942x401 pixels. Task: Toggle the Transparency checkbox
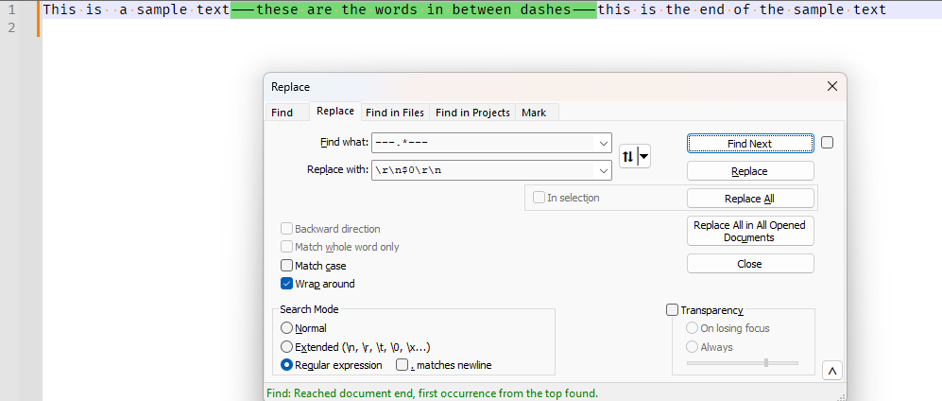(673, 310)
